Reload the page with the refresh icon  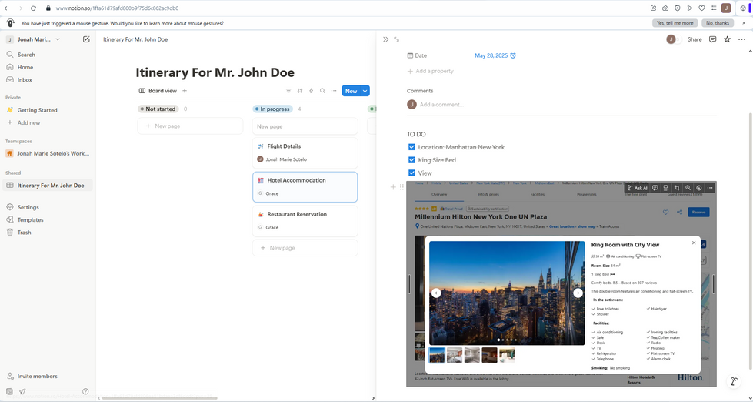pyautogui.click(x=33, y=8)
